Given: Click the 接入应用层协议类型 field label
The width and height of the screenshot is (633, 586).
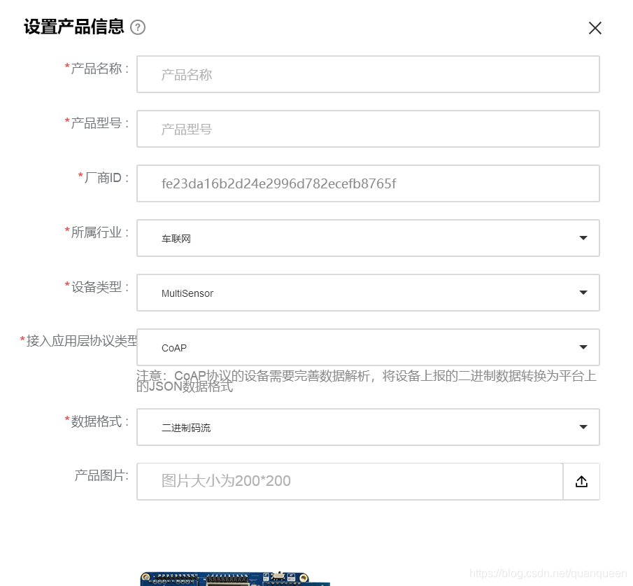Looking at the screenshot, I should point(78,341).
